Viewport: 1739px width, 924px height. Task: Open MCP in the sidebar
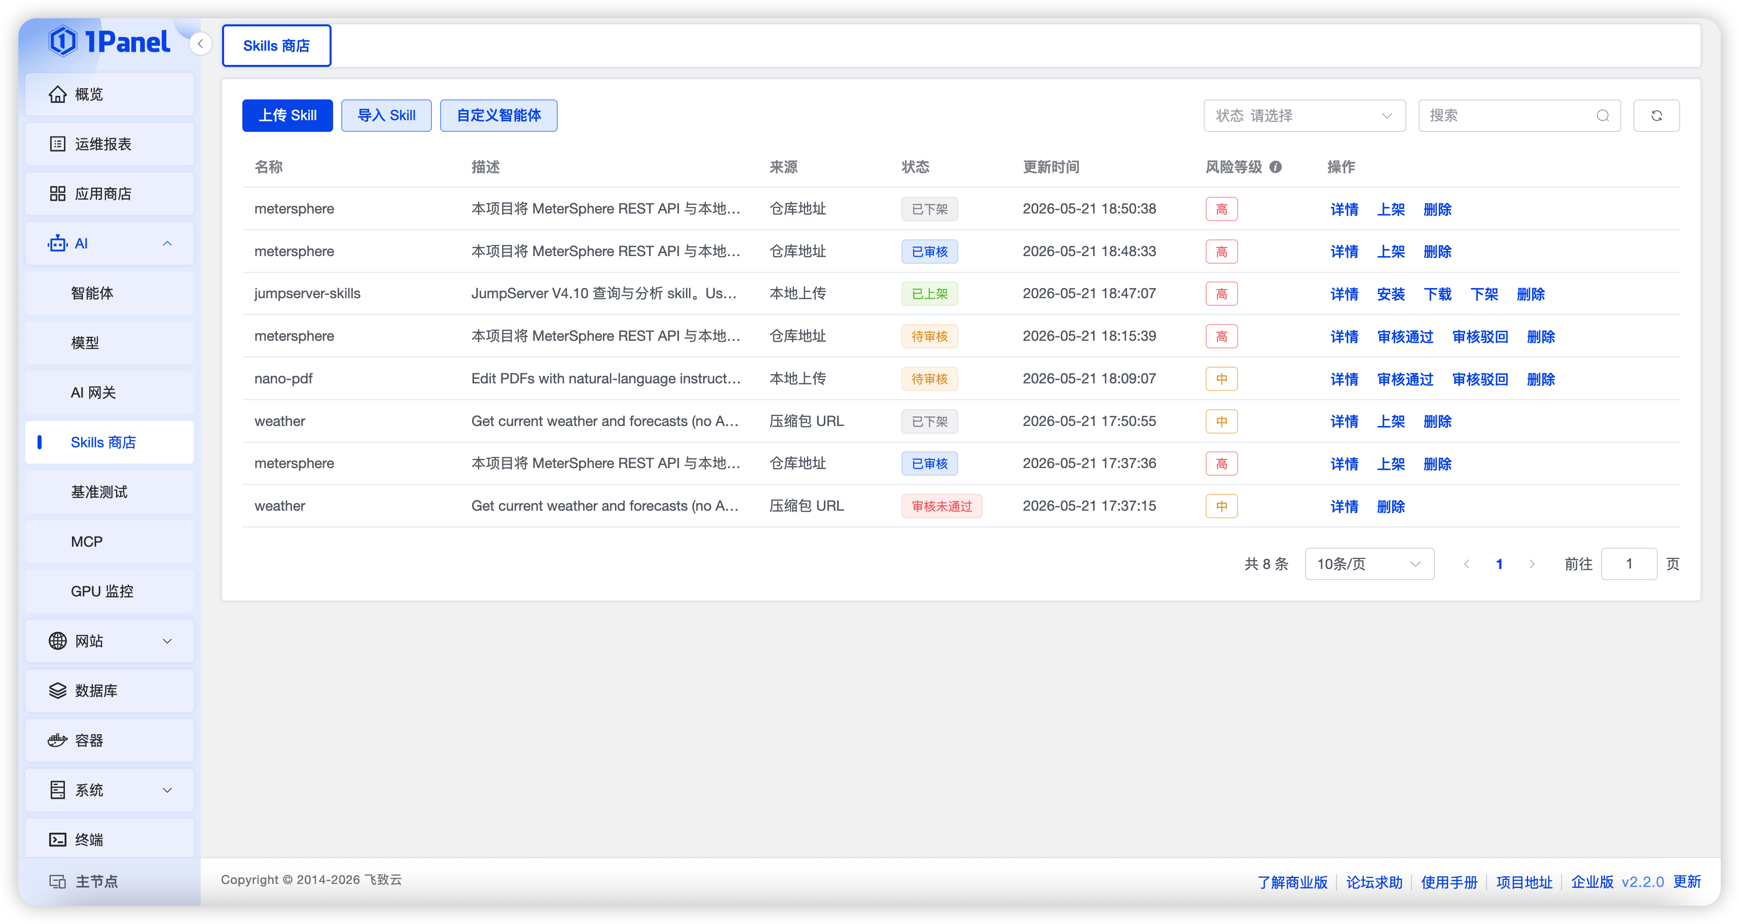click(110, 542)
